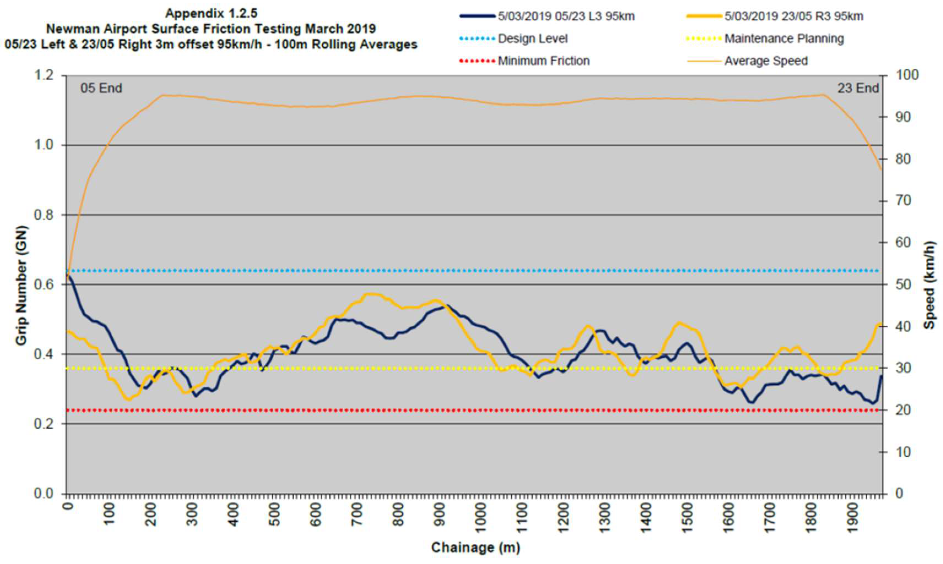Click the 5/03/2019 05/23 L3 95km legend text

[x=566, y=16]
